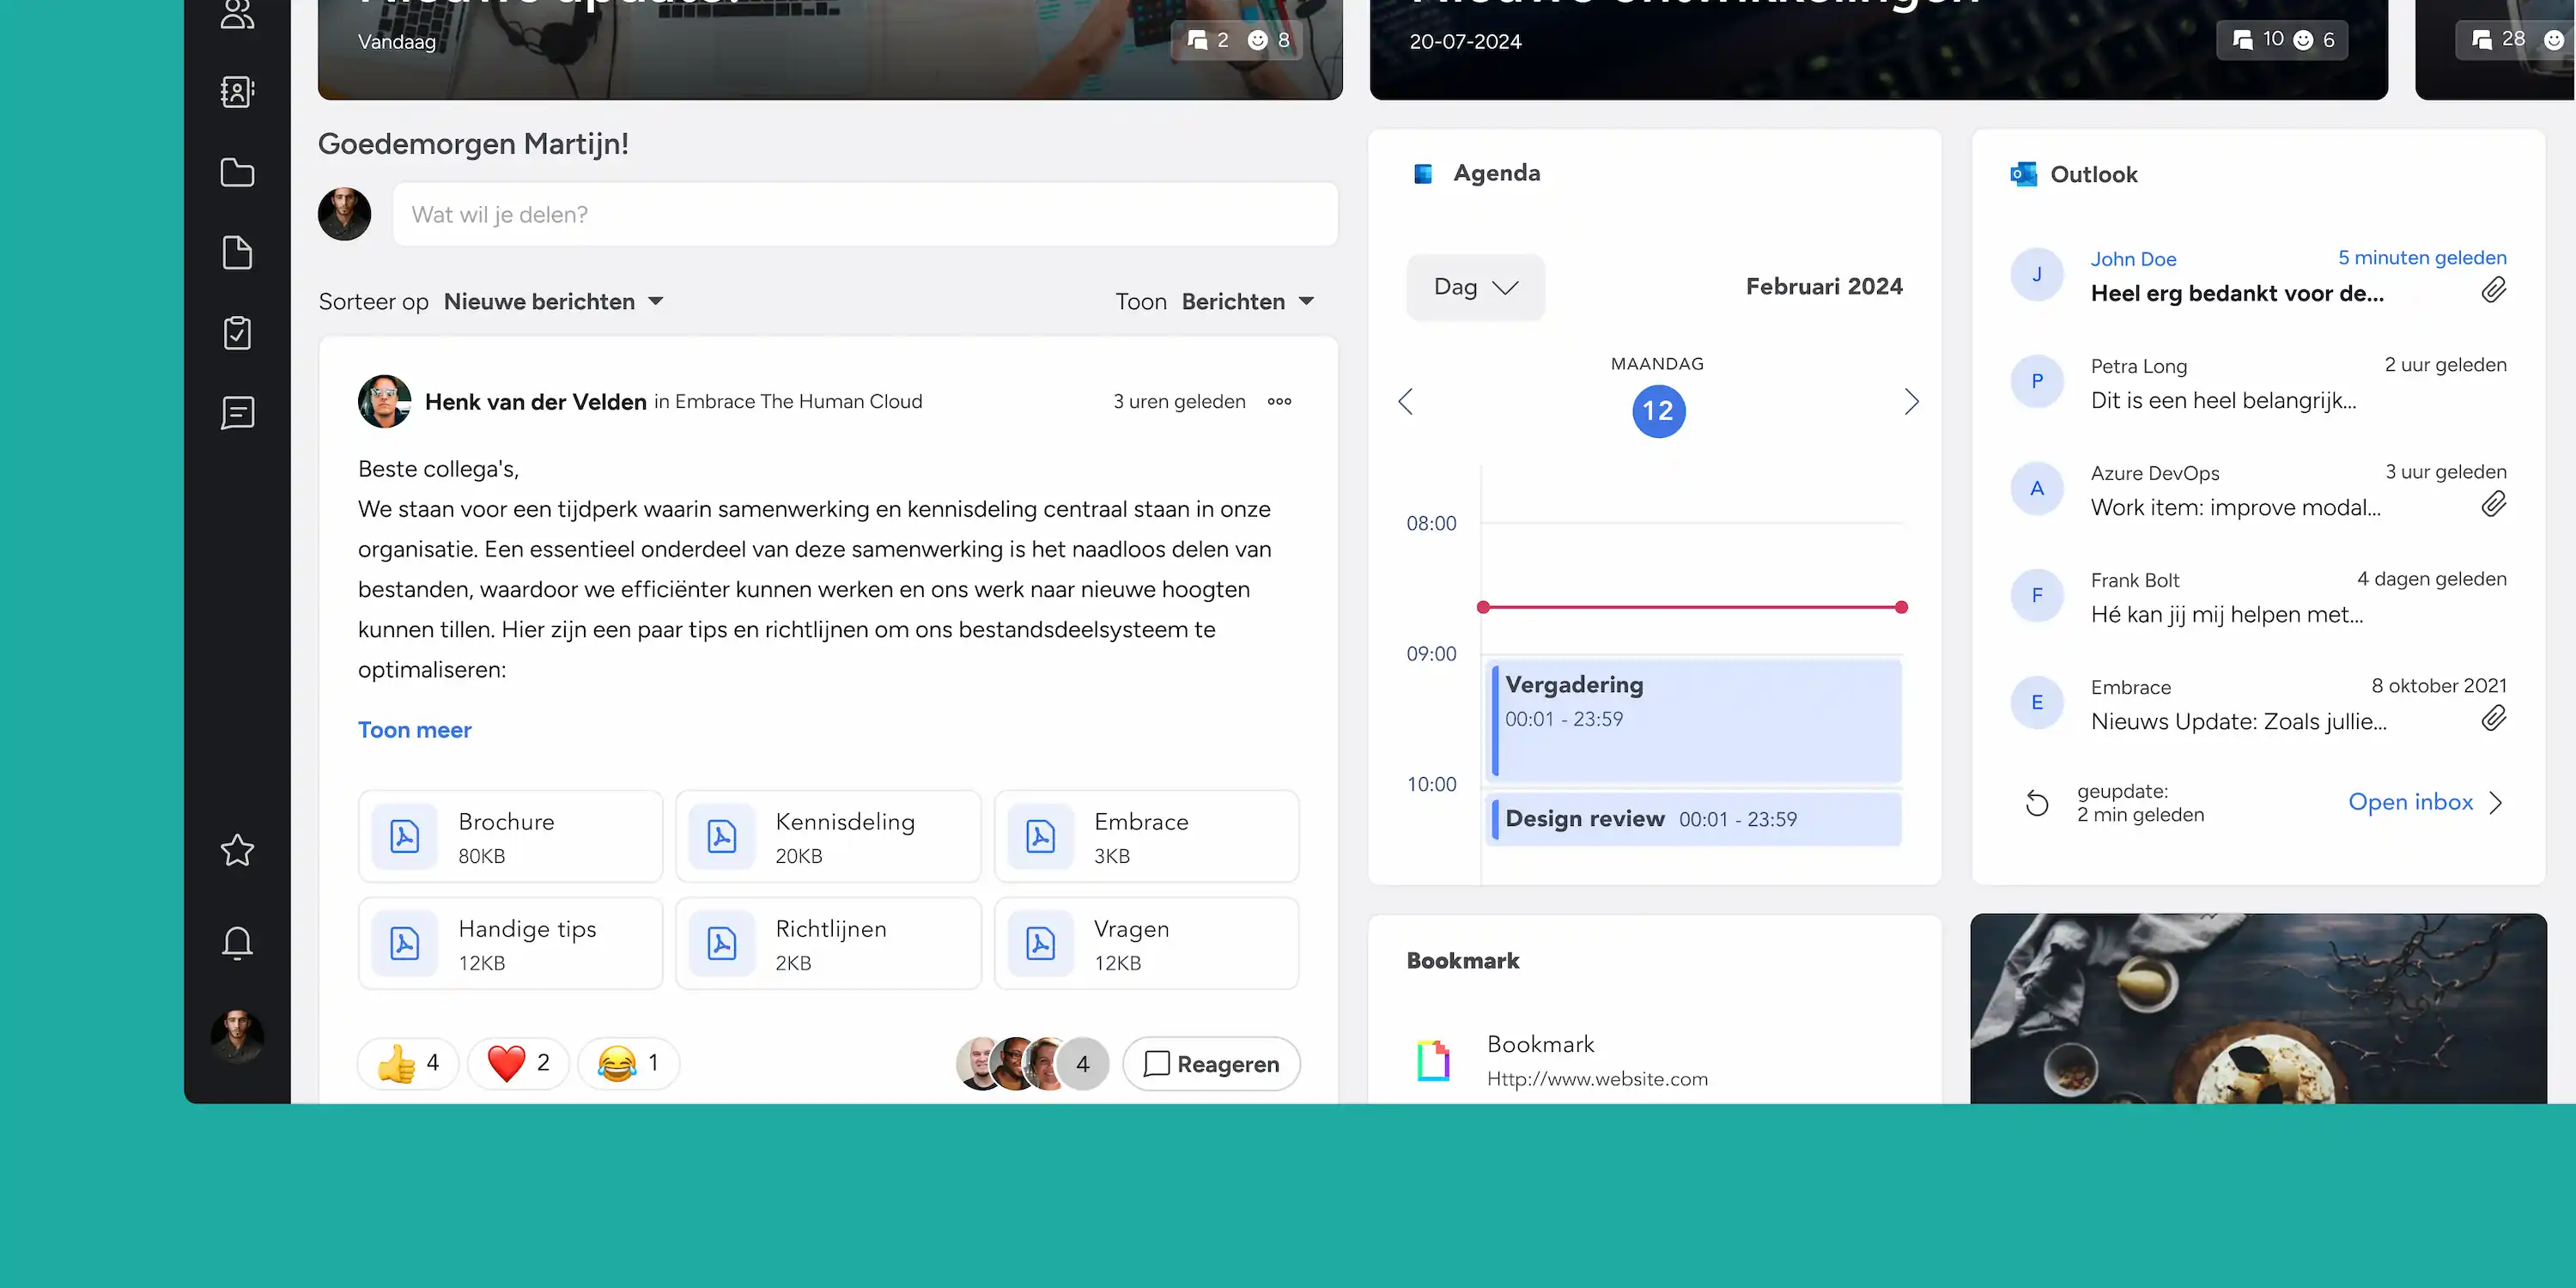This screenshot has width=2576, height=1288.
Task: Click the Toon meer link
Action: [x=414, y=730]
